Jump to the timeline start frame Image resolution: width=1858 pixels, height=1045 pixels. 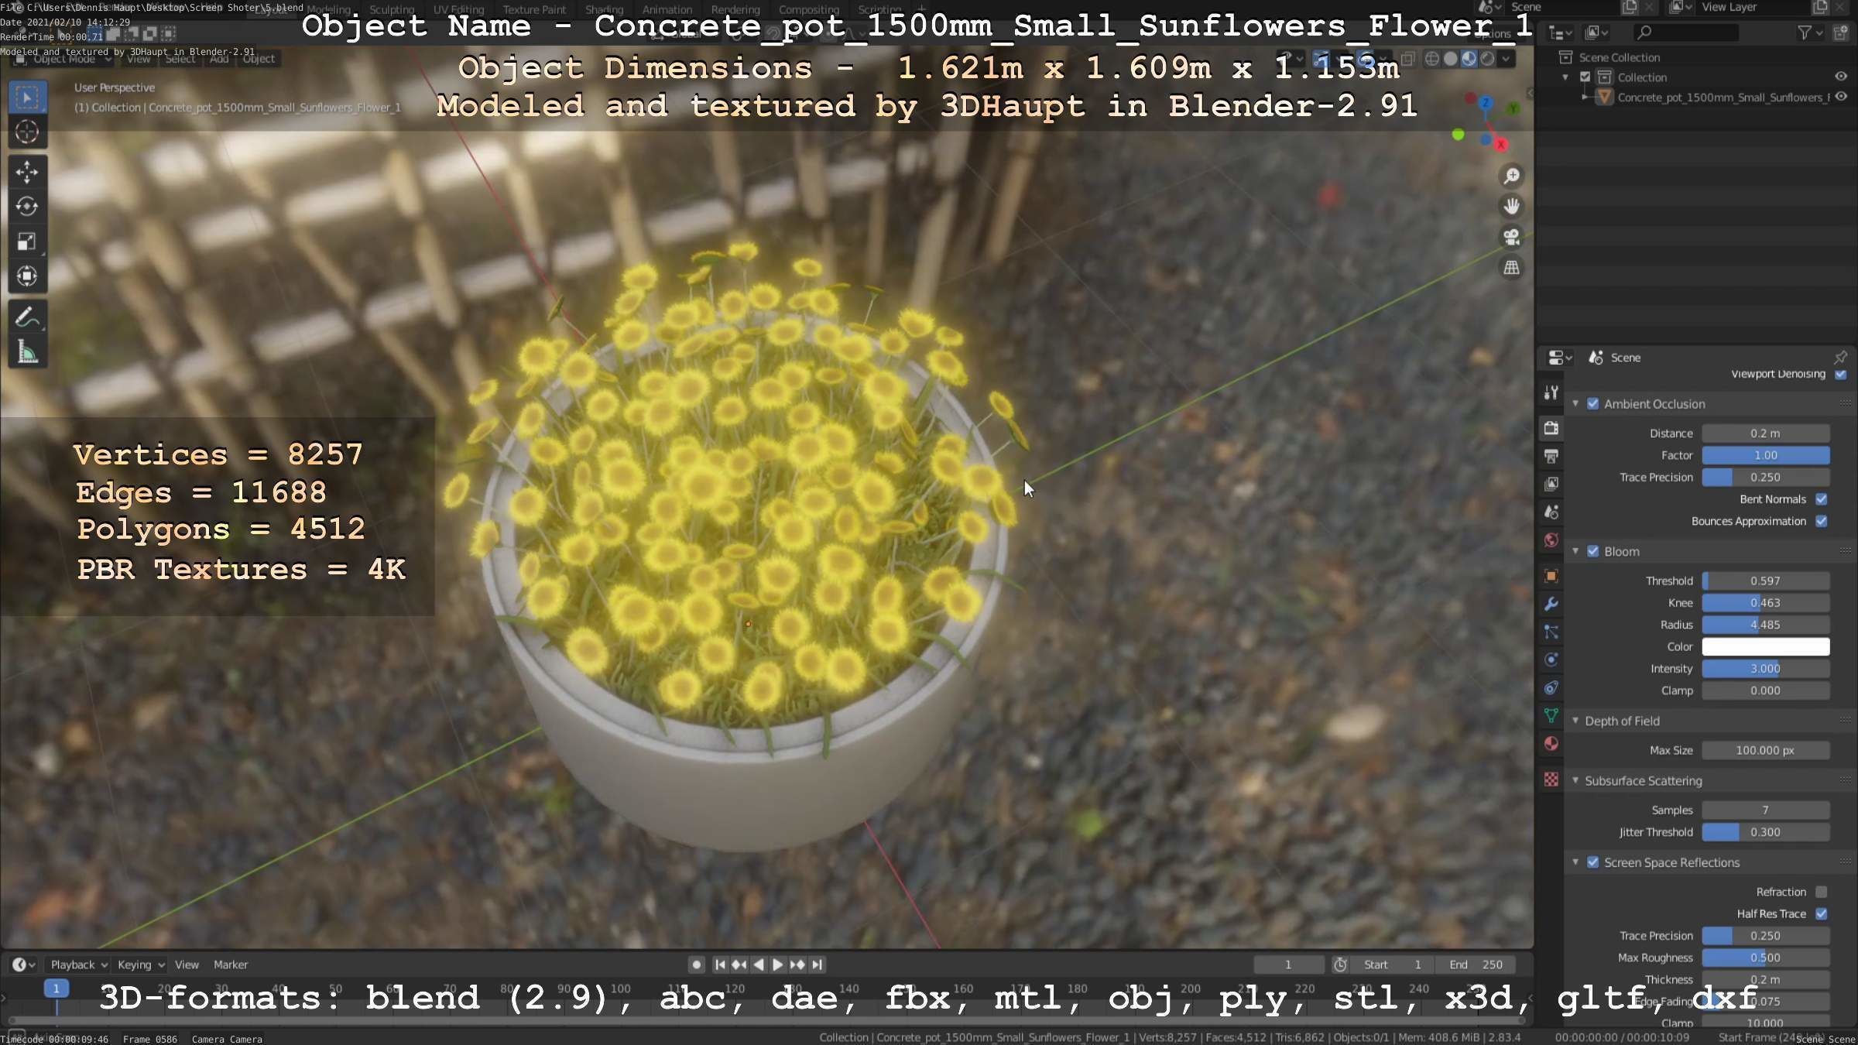(x=720, y=964)
